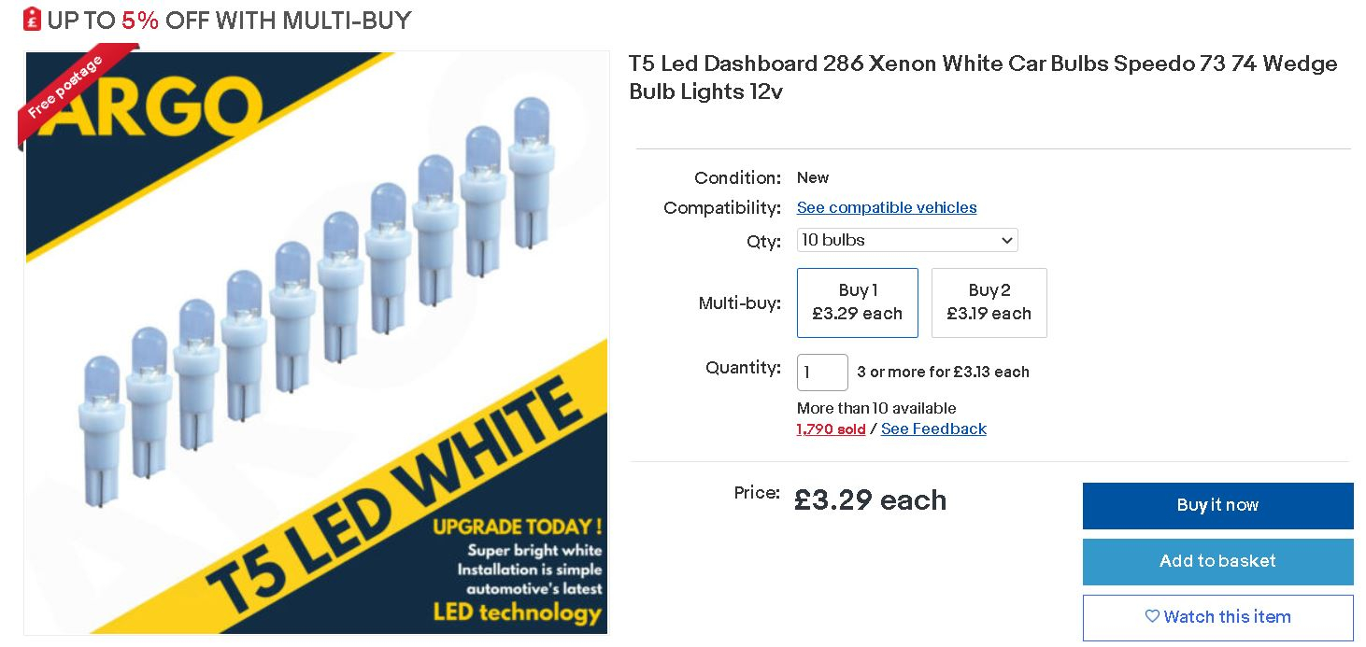Open the See Feedback link
The height and width of the screenshot is (647, 1366).
coord(933,429)
